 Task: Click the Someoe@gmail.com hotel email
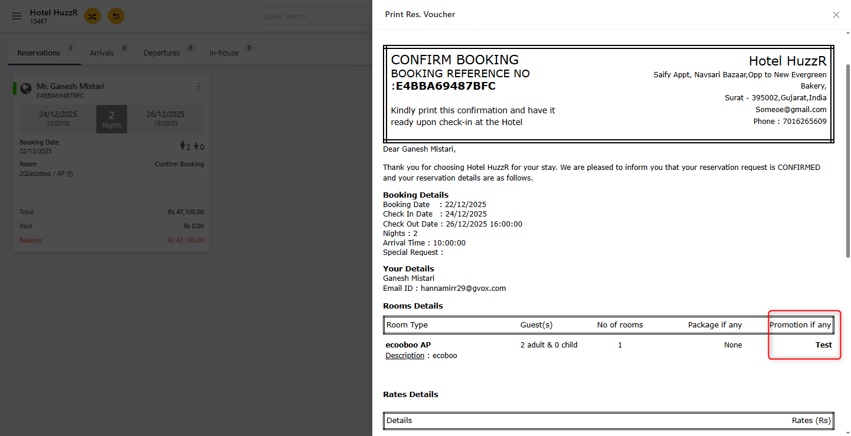pos(791,110)
